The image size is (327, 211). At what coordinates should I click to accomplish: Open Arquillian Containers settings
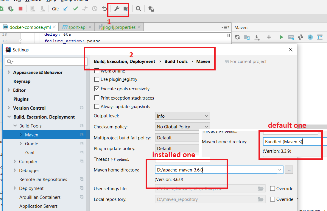(40, 197)
